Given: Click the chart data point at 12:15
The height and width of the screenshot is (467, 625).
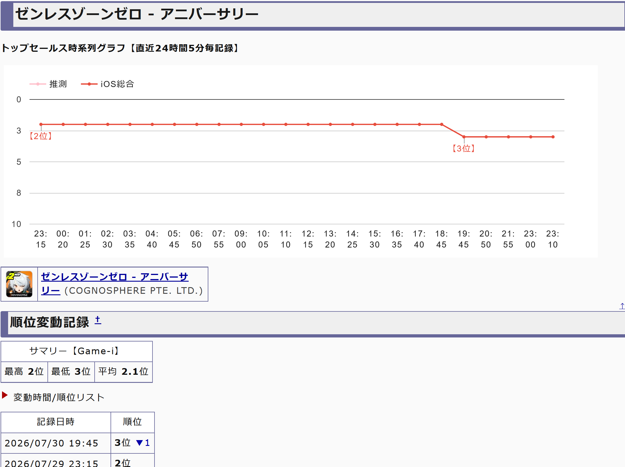Looking at the screenshot, I should [x=308, y=124].
